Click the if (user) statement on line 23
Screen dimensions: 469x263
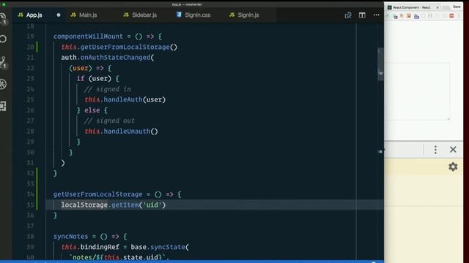(x=97, y=79)
